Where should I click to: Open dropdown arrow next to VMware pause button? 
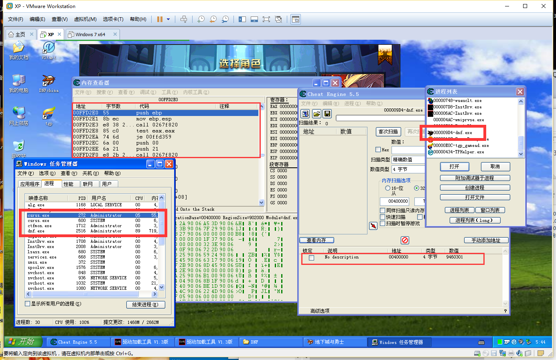tap(168, 19)
